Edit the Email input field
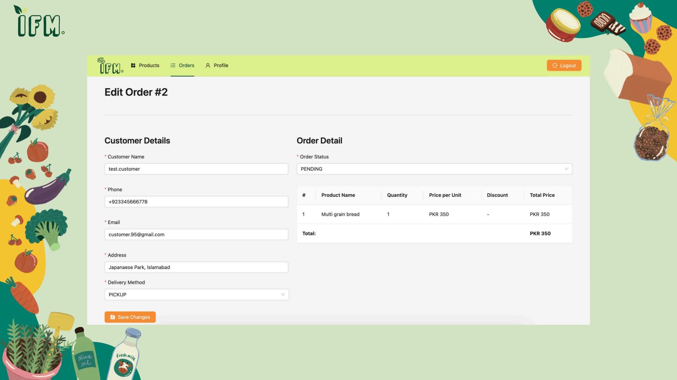The height and width of the screenshot is (380, 677). click(196, 234)
